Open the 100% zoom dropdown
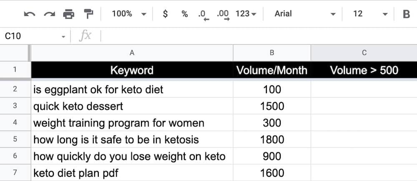This screenshot has width=417, height=181. [129, 14]
